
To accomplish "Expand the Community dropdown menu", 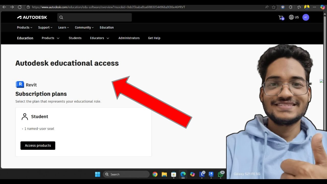I will [84, 28].
